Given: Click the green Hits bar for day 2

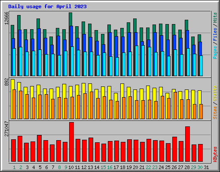Looking at the screenshot, I should [x=19, y=22].
